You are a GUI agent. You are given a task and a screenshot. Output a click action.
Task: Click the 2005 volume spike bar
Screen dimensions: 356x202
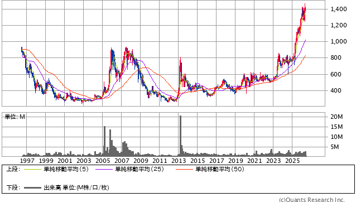[105, 141]
